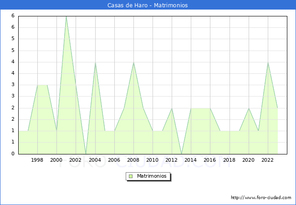This screenshot has height=205, width=296.
Task: Click the green Matrimonios legend swatch
Action: point(131,176)
